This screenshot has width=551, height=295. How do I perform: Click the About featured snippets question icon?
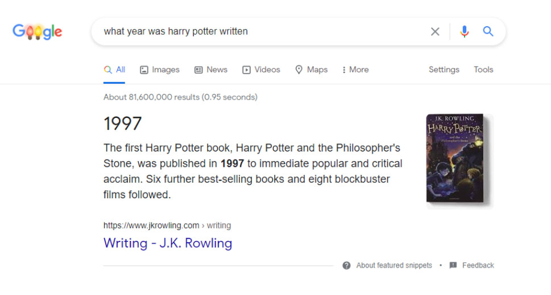pos(346,265)
